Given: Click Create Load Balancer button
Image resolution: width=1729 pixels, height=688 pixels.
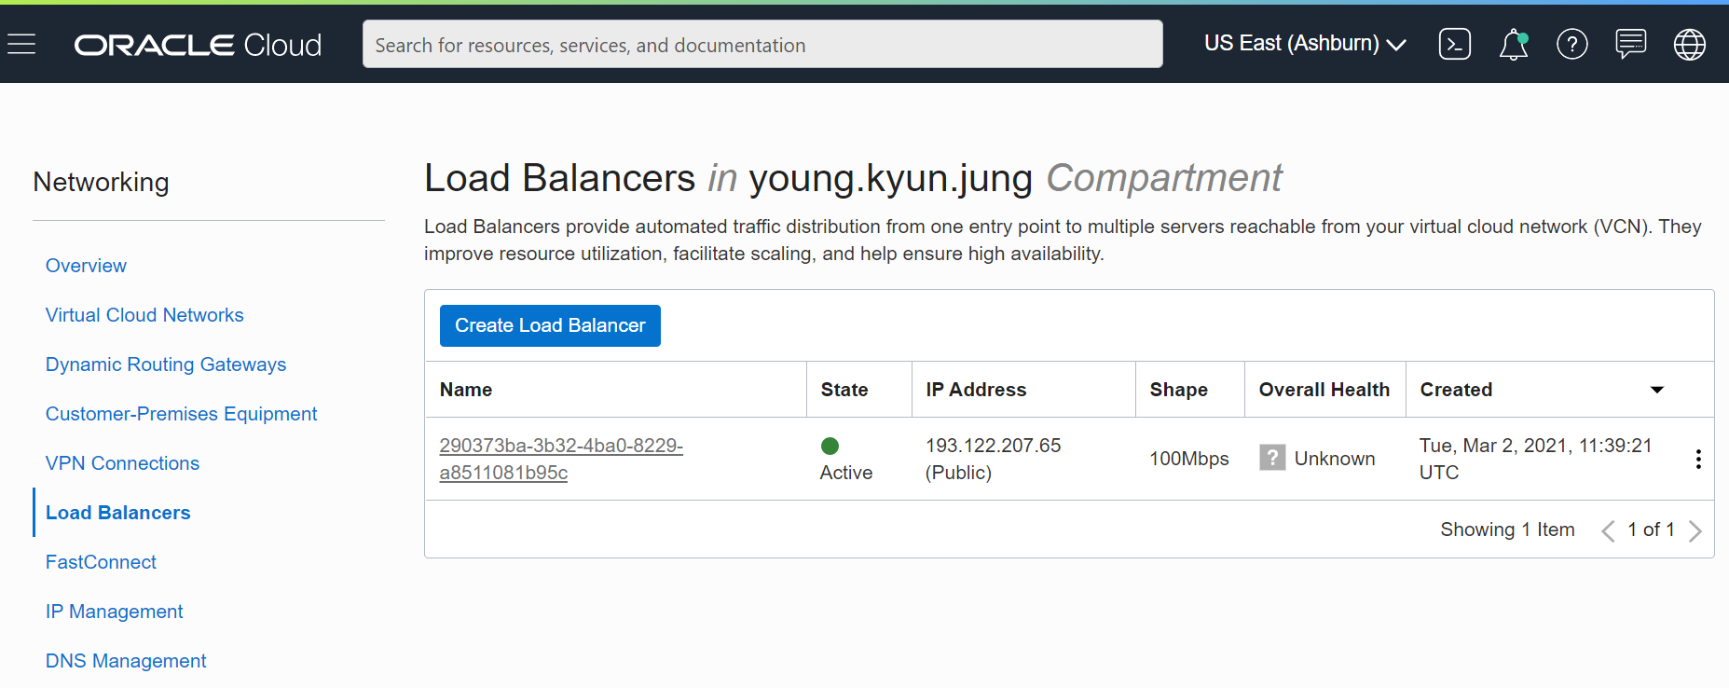Looking at the screenshot, I should [550, 325].
